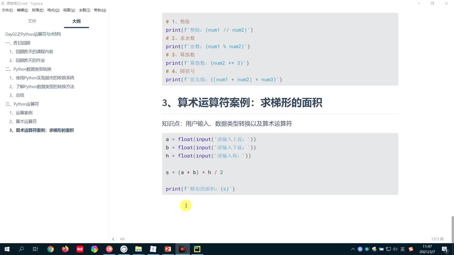Image resolution: width=454 pixels, height=255 pixels.
Task: Click the 1373 词 word count
Action: (x=437, y=239)
